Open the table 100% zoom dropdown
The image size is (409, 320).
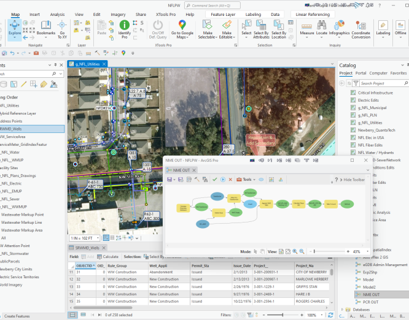(x=322, y=315)
